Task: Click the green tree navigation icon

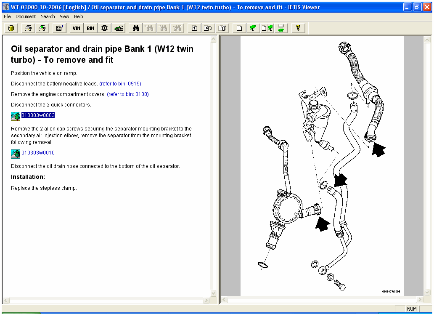Action: click(x=253, y=28)
